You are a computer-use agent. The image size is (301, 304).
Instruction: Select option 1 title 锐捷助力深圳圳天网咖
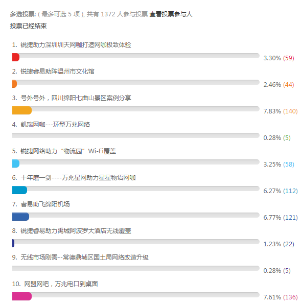tap(72, 45)
